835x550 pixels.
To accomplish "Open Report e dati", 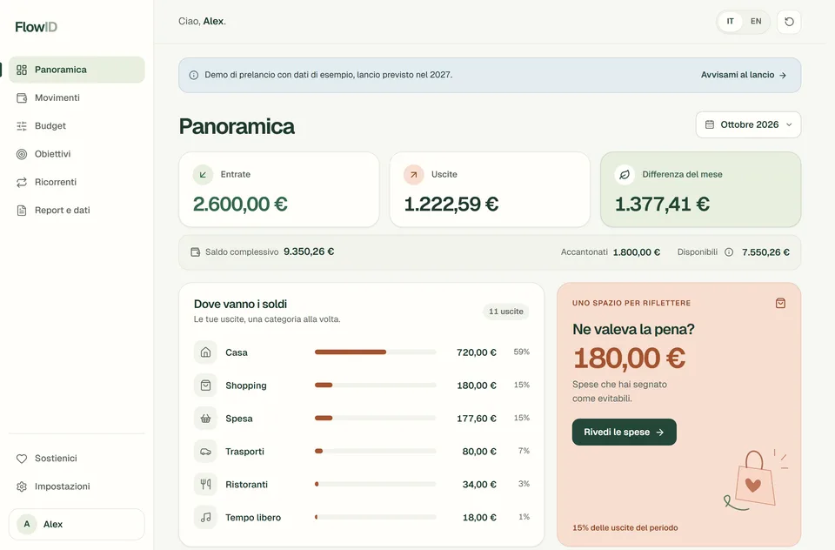I will click(x=77, y=211).
